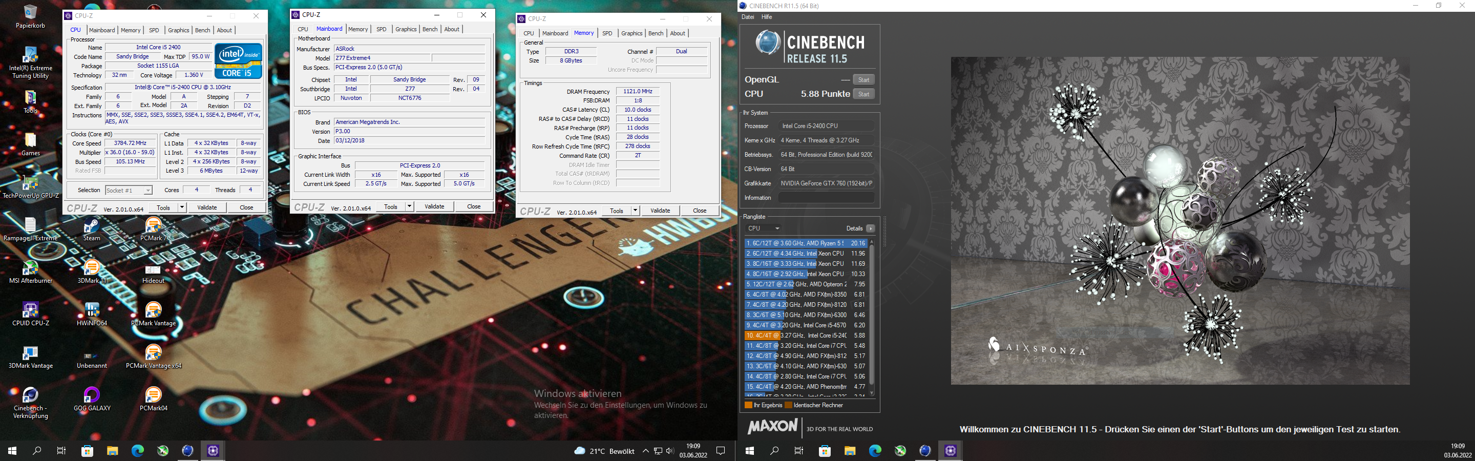Select highlighted ranking row 10 Intel Core i5-2400
Screen dimensions: 1475x461
pos(806,336)
